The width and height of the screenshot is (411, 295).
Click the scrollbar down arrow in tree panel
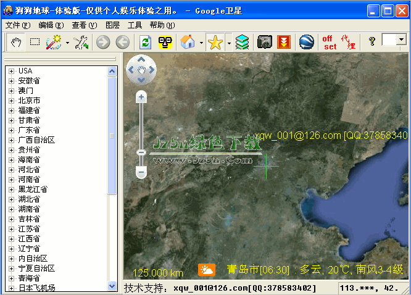click(x=112, y=286)
